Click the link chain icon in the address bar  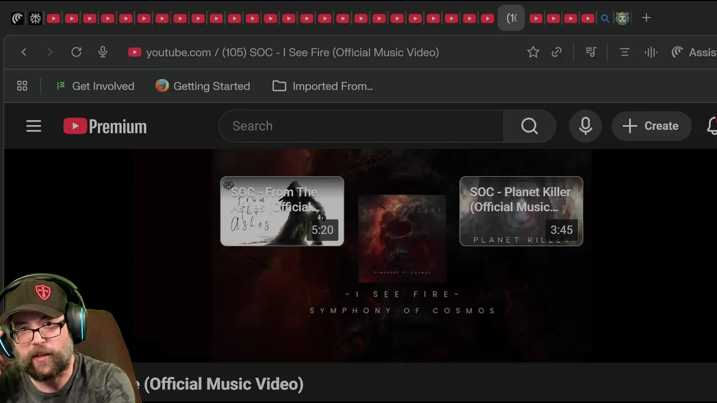click(557, 52)
